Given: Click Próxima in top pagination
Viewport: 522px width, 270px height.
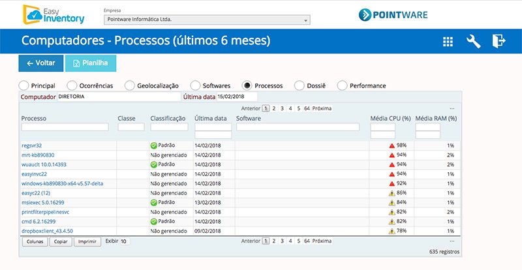Looking at the screenshot, I should tap(322, 108).
